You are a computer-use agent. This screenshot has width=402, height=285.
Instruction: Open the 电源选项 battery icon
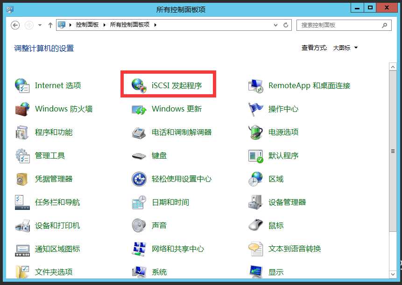tap(255, 132)
